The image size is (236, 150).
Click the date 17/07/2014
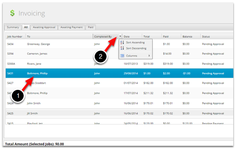pyautogui.click(x=131, y=93)
